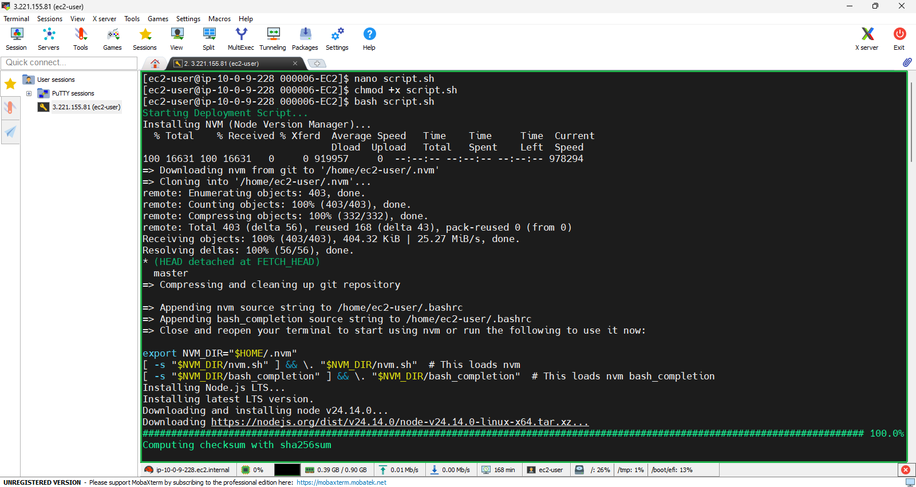The width and height of the screenshot is (916, 487).
Task: Click the red stop monitoring icon
Action: coord(905,470)
